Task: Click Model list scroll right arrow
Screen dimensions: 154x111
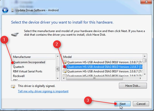Action: tap(140, 78)
